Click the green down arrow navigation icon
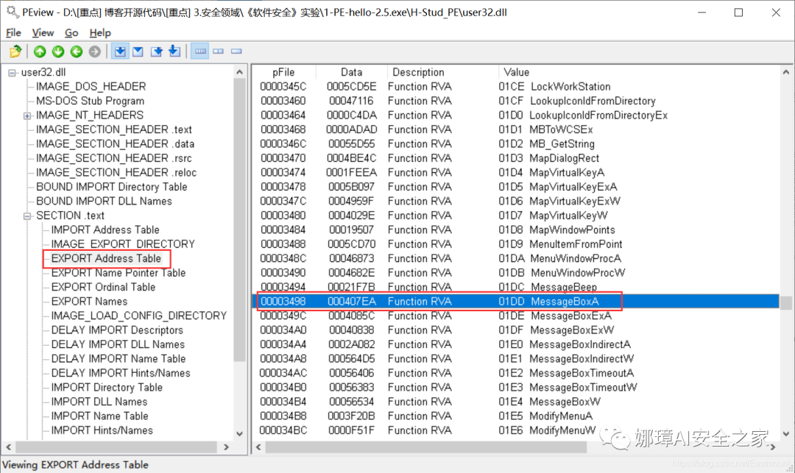795x473 pixels. (58, 51)
